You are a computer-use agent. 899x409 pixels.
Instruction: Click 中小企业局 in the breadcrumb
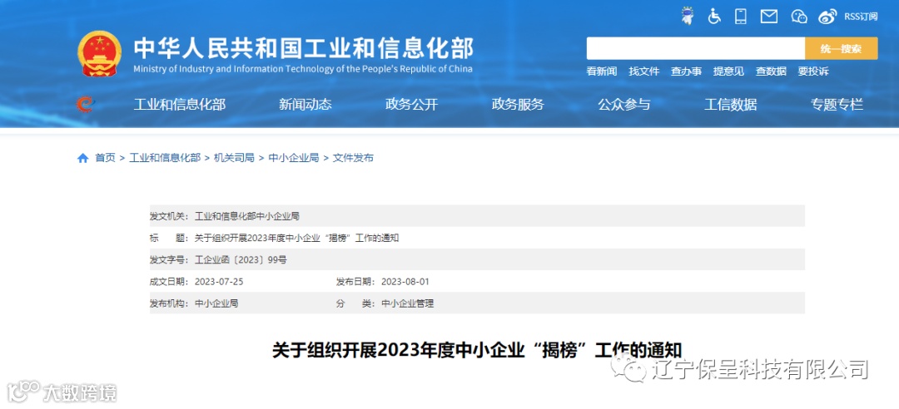click(x=294, y=158)
